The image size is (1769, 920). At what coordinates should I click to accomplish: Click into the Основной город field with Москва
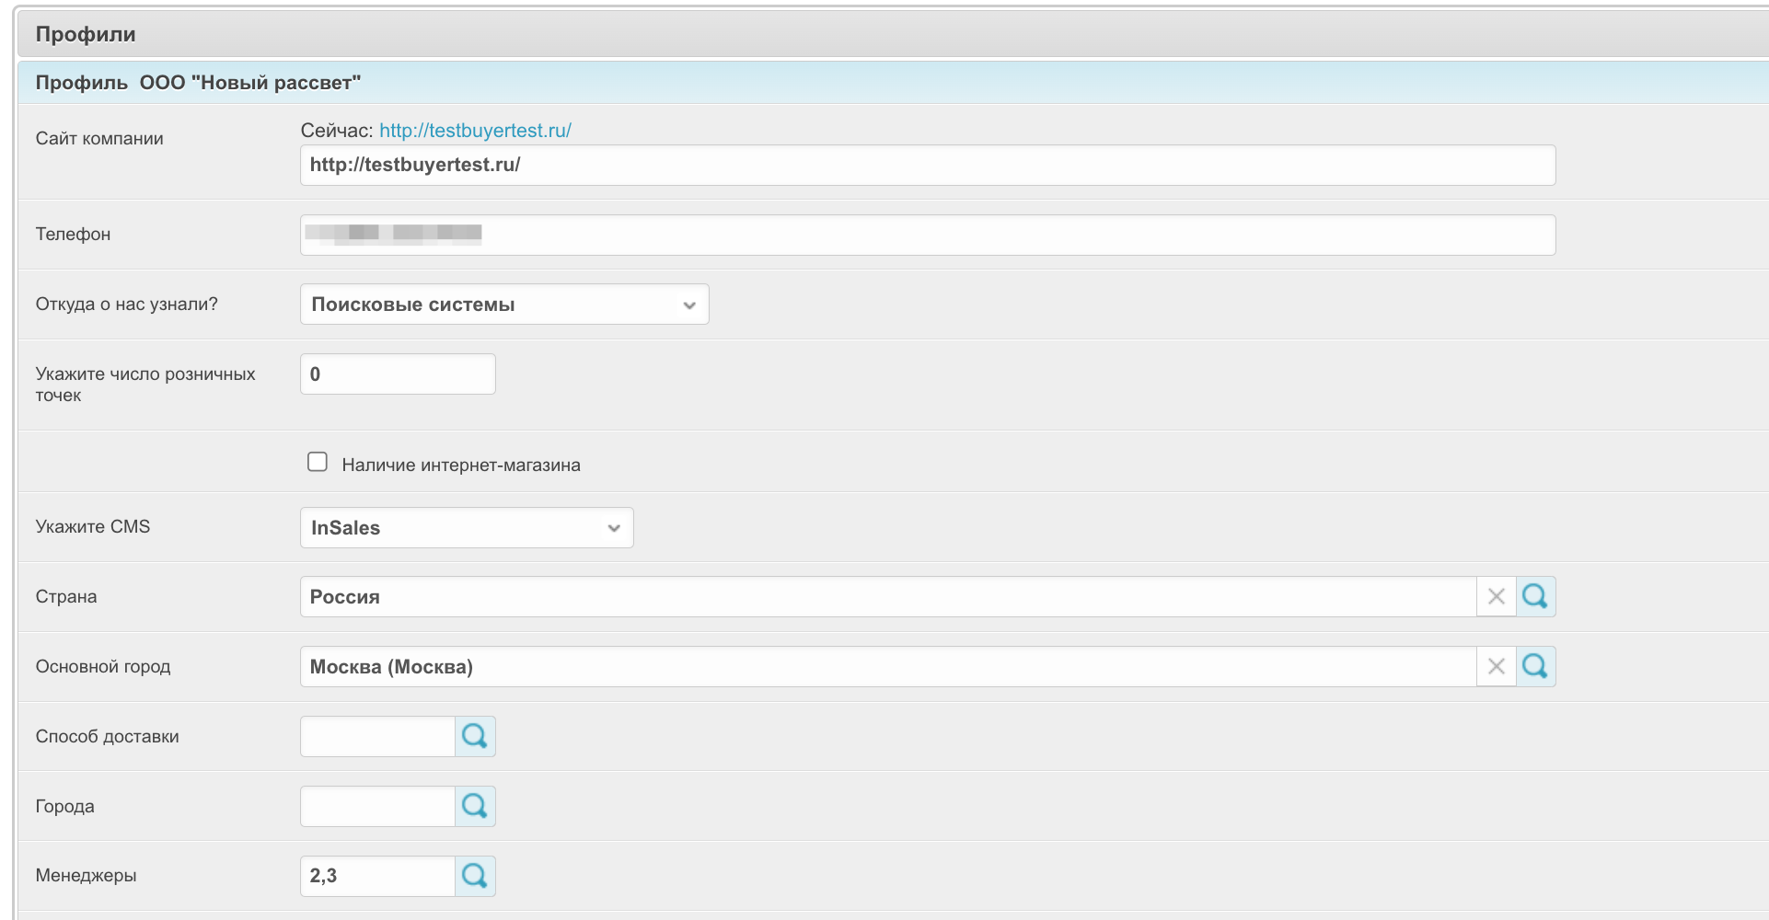click(x=887, y=667)
